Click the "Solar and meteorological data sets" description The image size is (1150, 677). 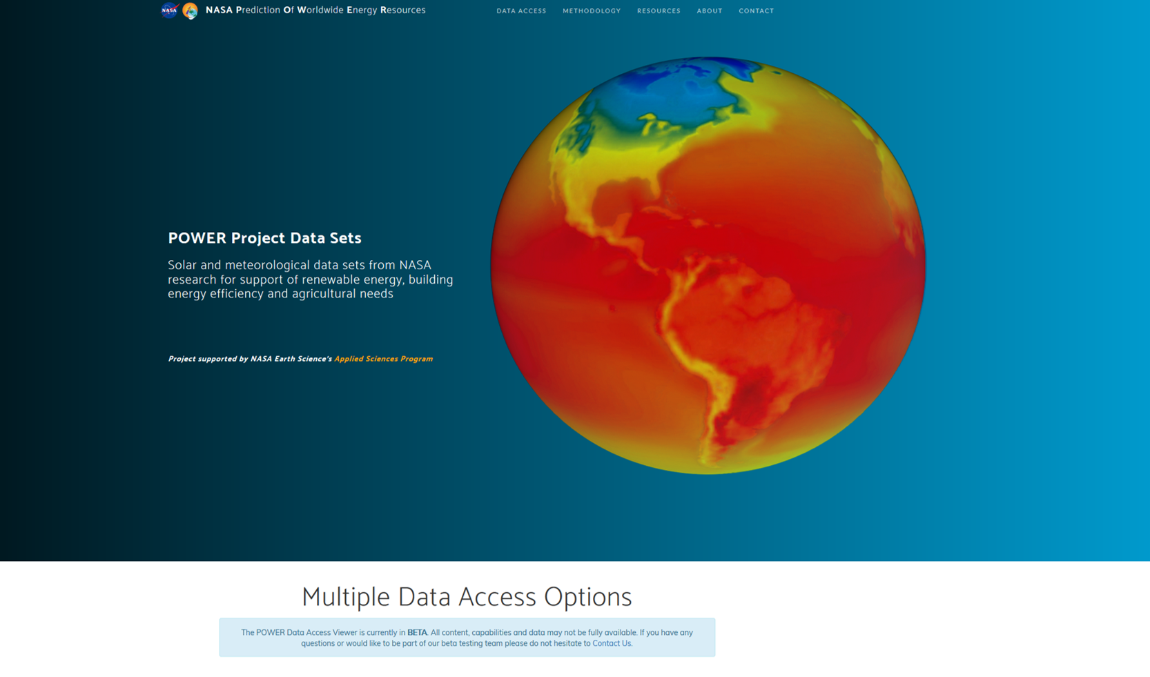[x=311, y=279]
